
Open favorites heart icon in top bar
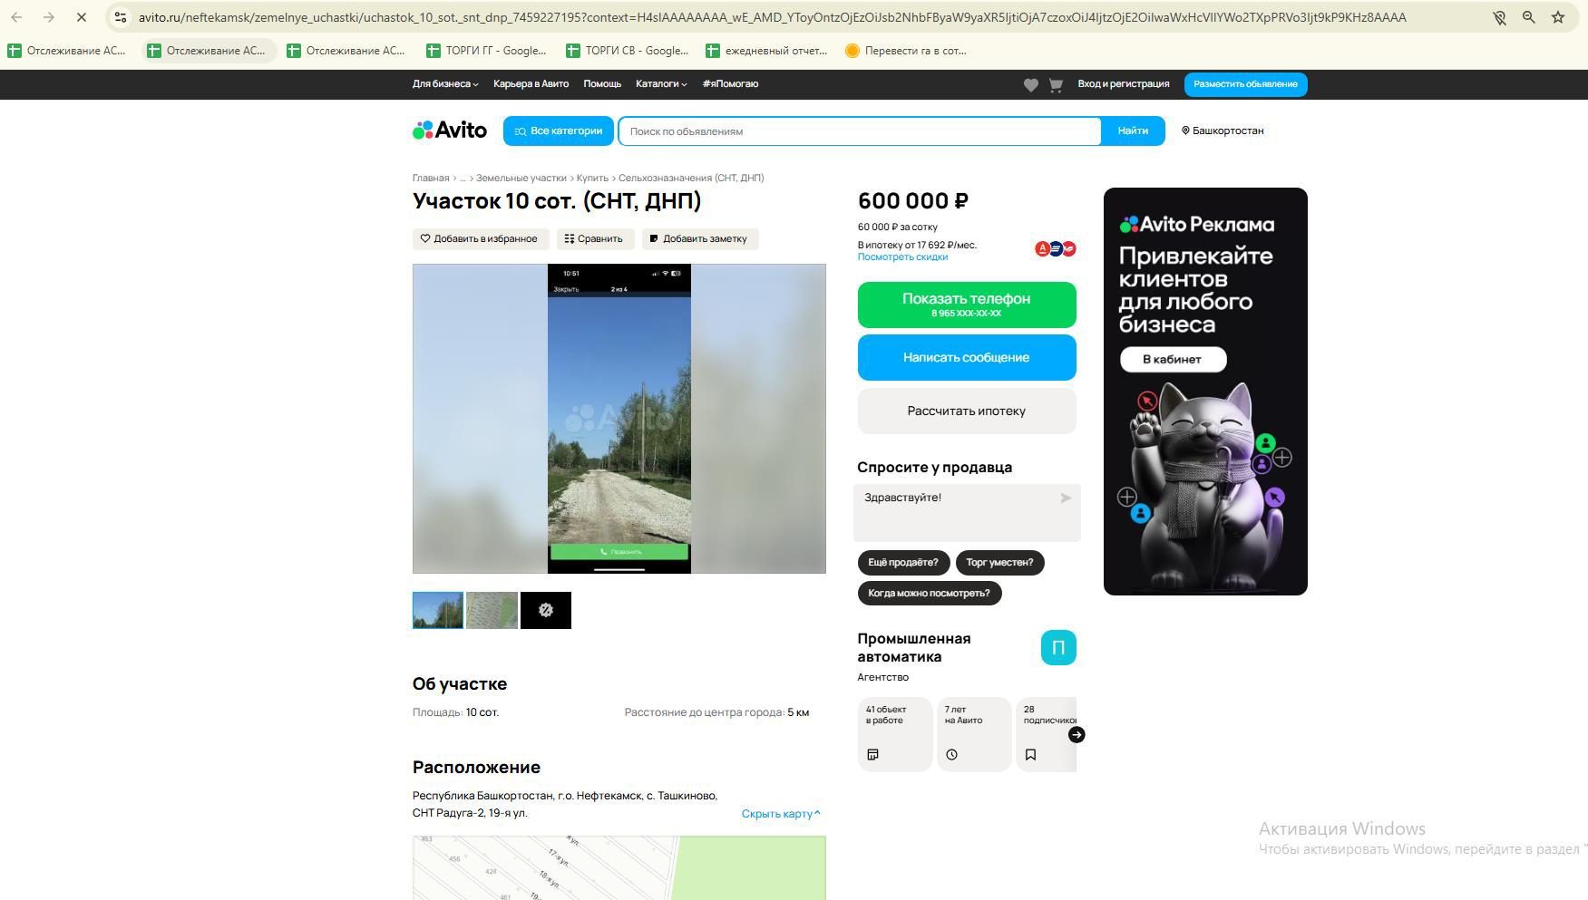(1030, 84)
